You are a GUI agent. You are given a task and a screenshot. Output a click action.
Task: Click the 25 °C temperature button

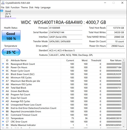[x=11, y=52]
